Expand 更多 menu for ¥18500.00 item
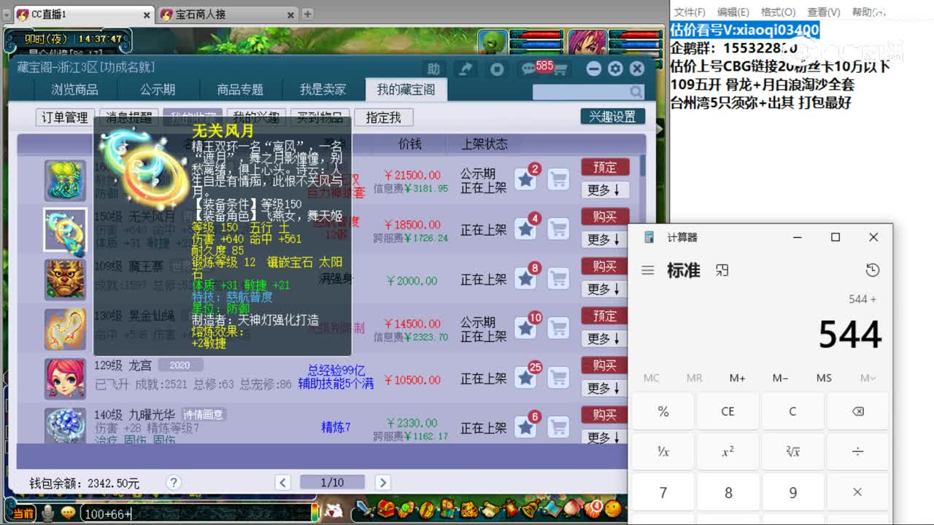Screen dimensions: 934x525 point(604,239)
